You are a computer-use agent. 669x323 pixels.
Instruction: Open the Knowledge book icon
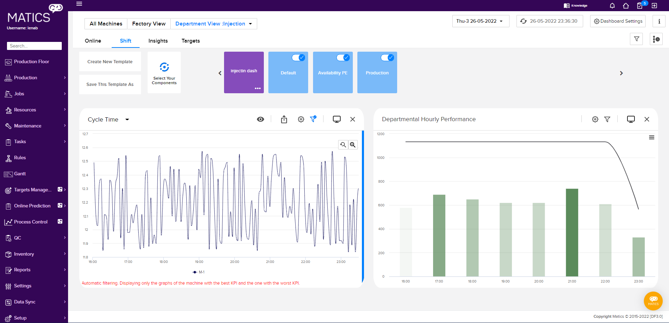(x=566, y=6)
